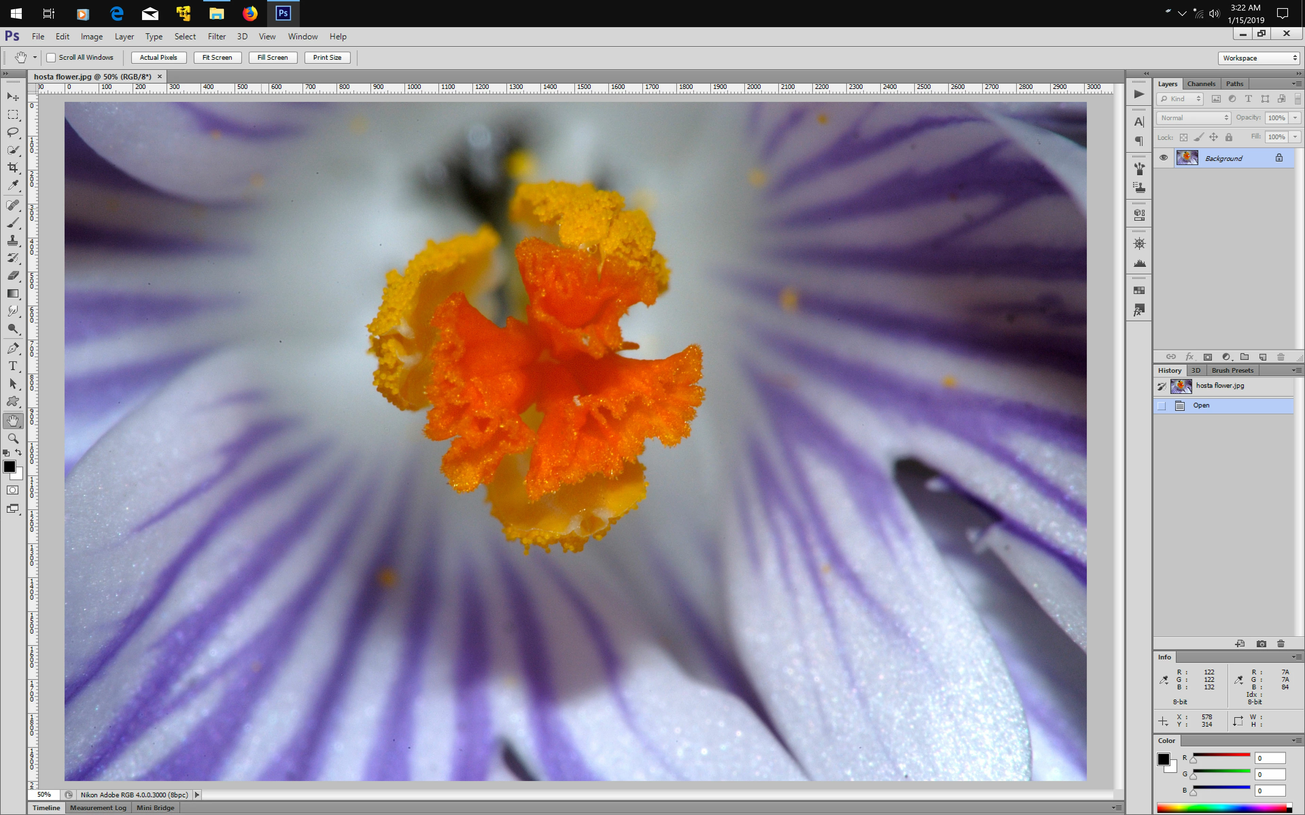Viewport: 1305px width, 815px height.
Task: Create new snapshot camera icon in History
Action: [x=1261, y=644]
